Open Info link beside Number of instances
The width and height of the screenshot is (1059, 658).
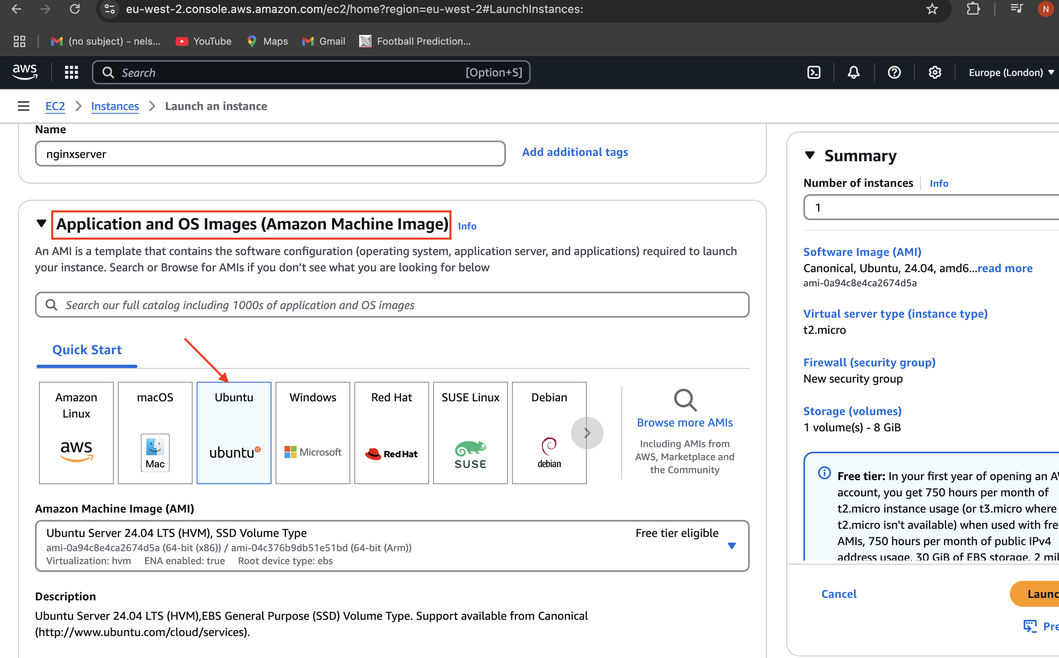coord(939,183)
